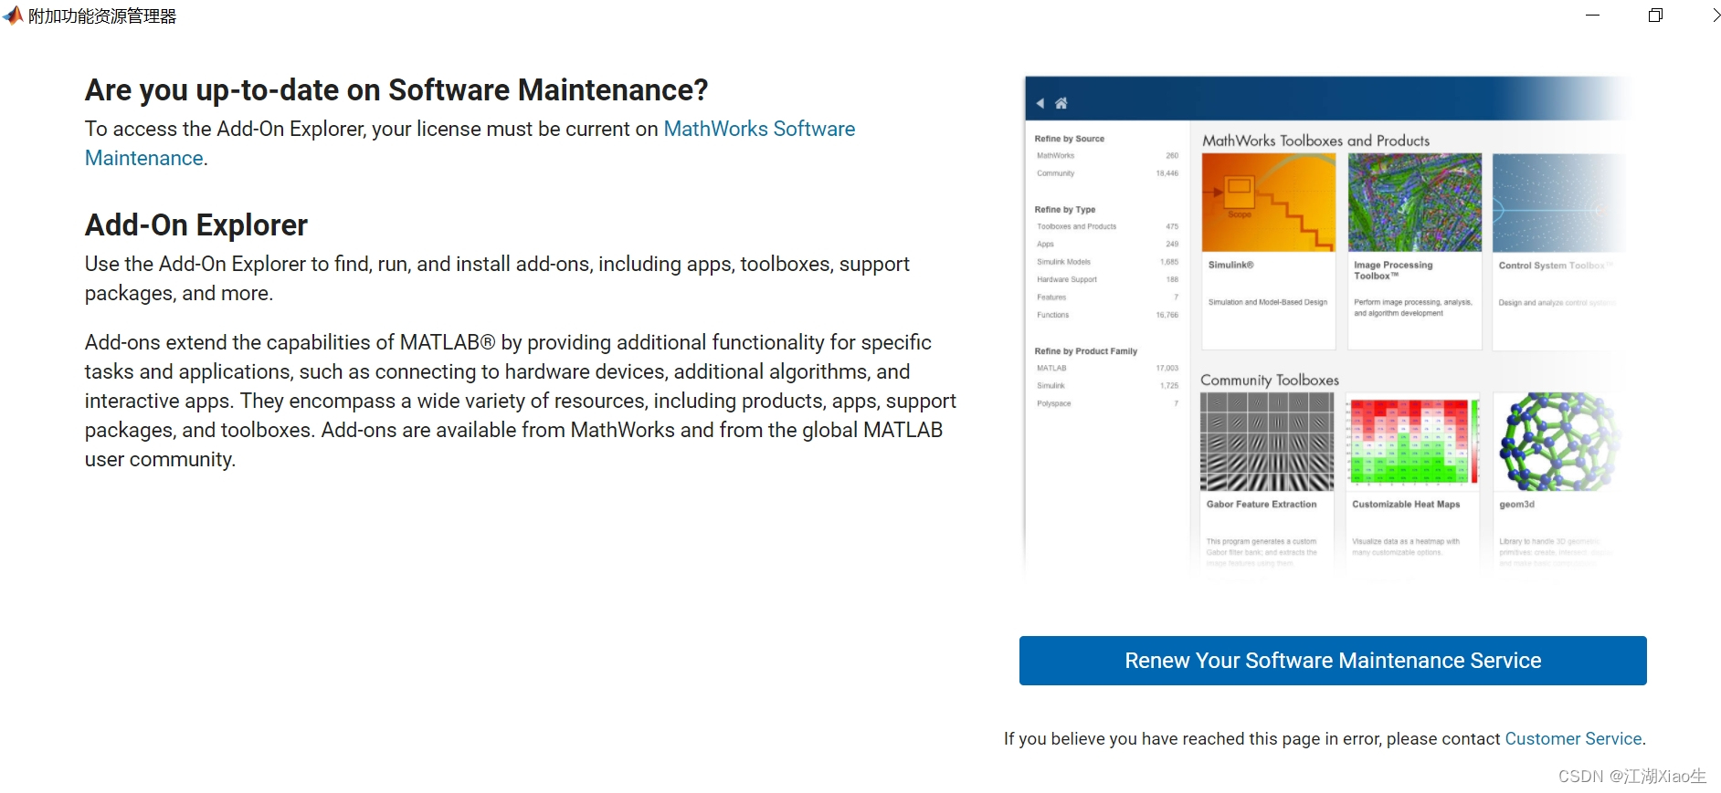Click the 'Simulink Models' filter row
The height and width of the screenshot is (793, 1721).
click(x=1107, y=262)
